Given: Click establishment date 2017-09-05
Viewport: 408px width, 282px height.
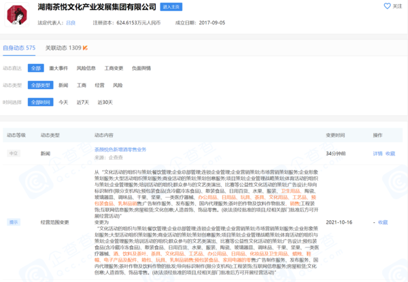Looking at the screenshot, I should point(212,23).
